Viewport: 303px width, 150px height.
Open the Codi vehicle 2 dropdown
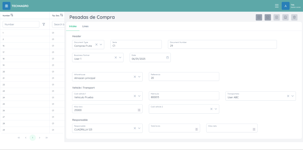(x=216, y=109)
